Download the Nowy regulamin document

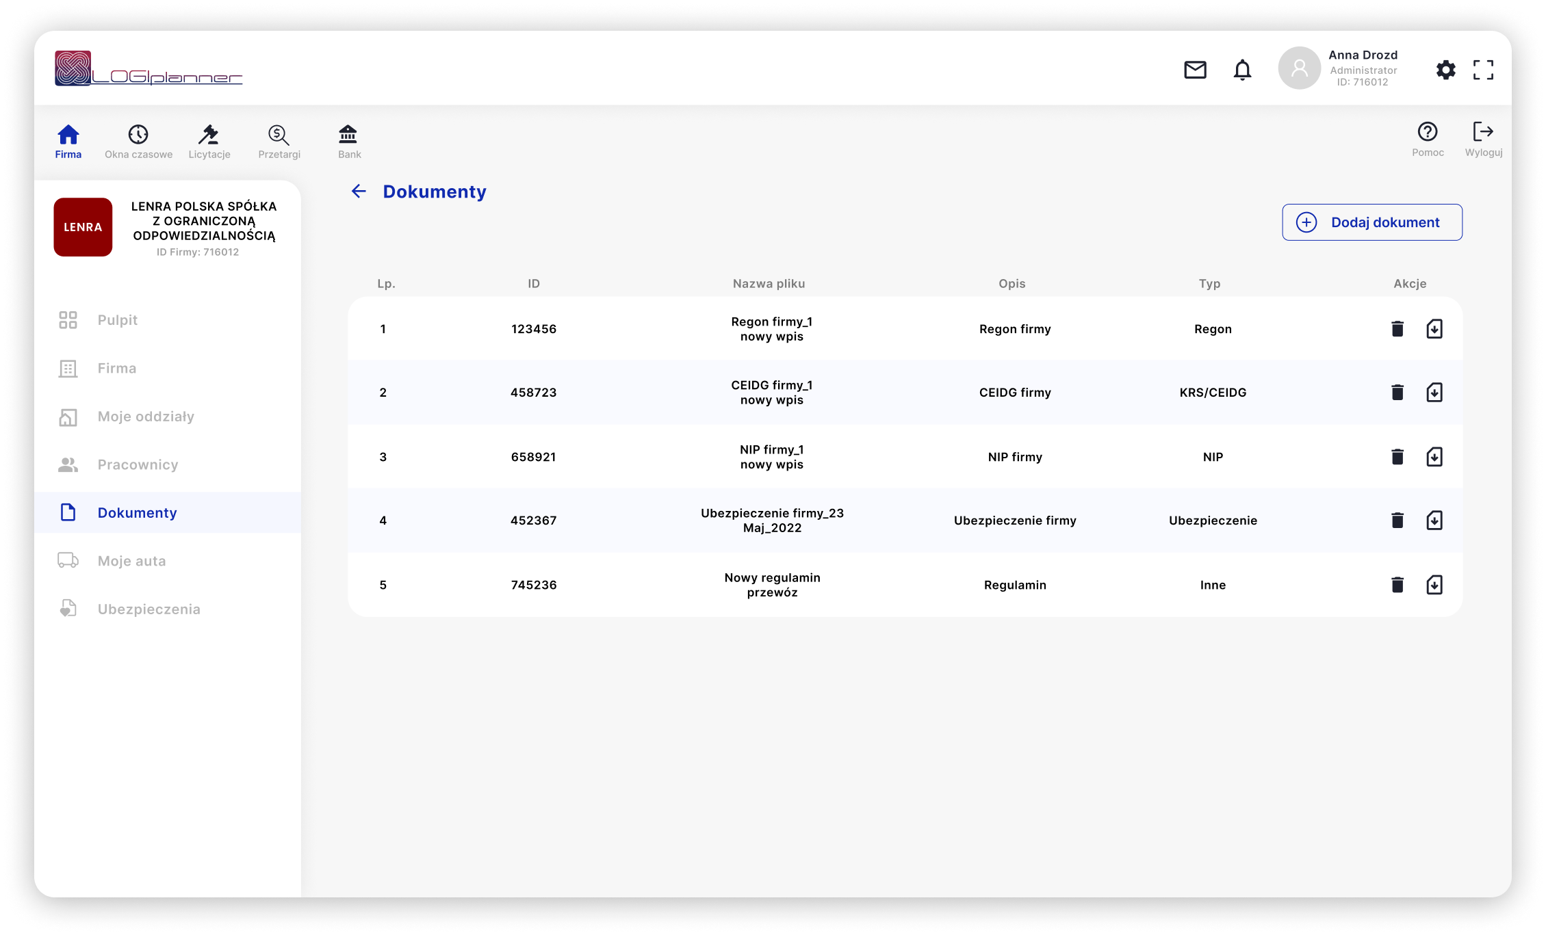tap(1434, 585)
